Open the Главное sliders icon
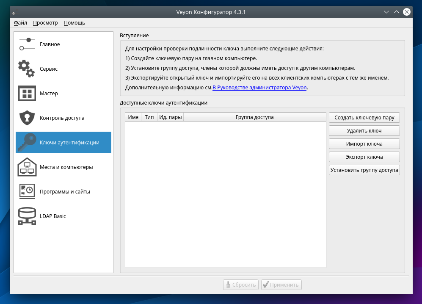This screenshot has height=304, width=422. tap(27, 44)
